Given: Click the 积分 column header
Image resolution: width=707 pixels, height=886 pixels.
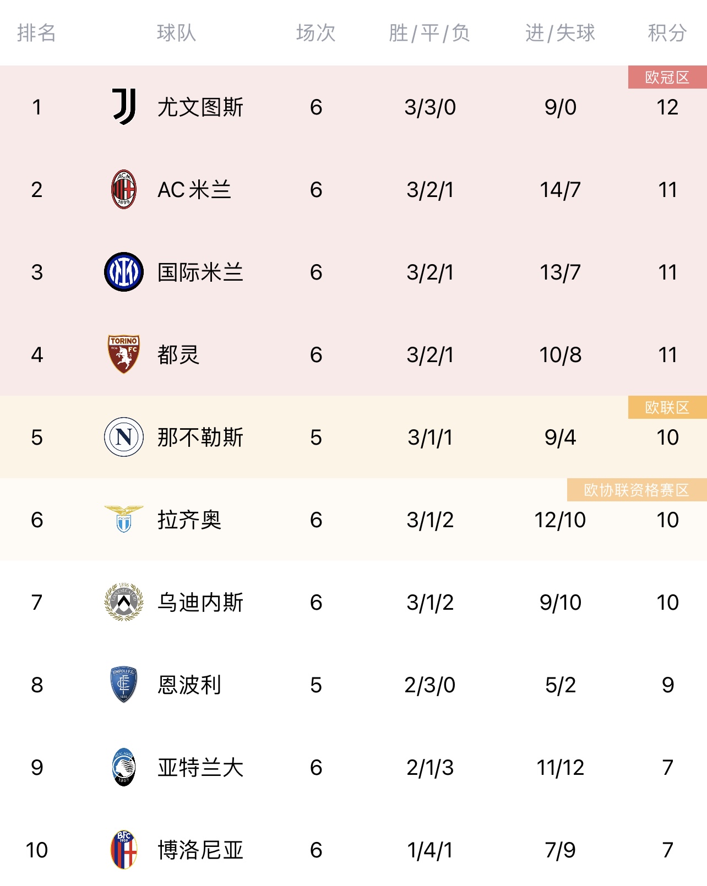Looking at the screenshot, I should pyautogui.click(x=667, y=33).
